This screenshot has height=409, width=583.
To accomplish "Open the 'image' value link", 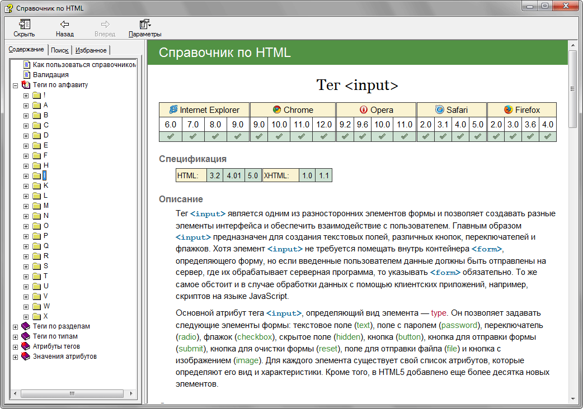I will click(247, 360).
